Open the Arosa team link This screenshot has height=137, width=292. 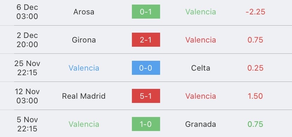[84, 12]
